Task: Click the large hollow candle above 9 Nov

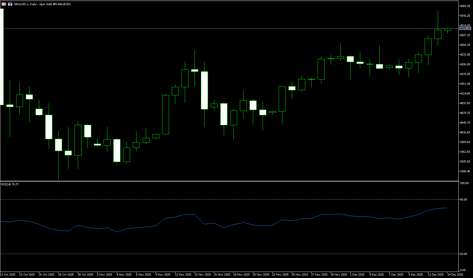Action: tap(165, 115)
